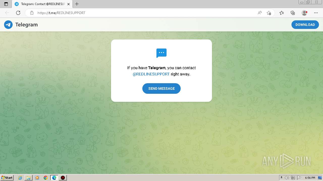Click the DOWNLOAD button

click(305, 25)
